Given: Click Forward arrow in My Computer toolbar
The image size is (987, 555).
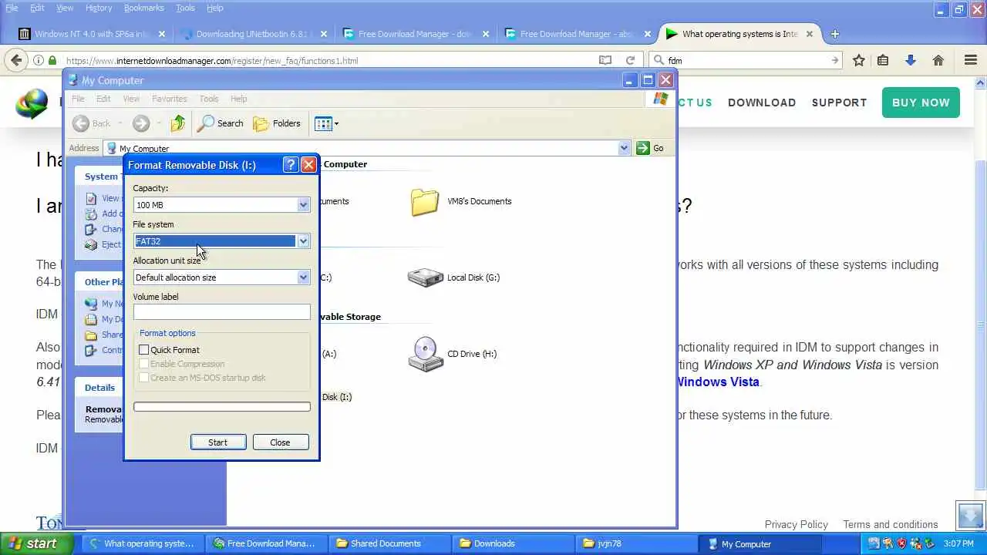Looking at the screenshot, I should 140,123.
